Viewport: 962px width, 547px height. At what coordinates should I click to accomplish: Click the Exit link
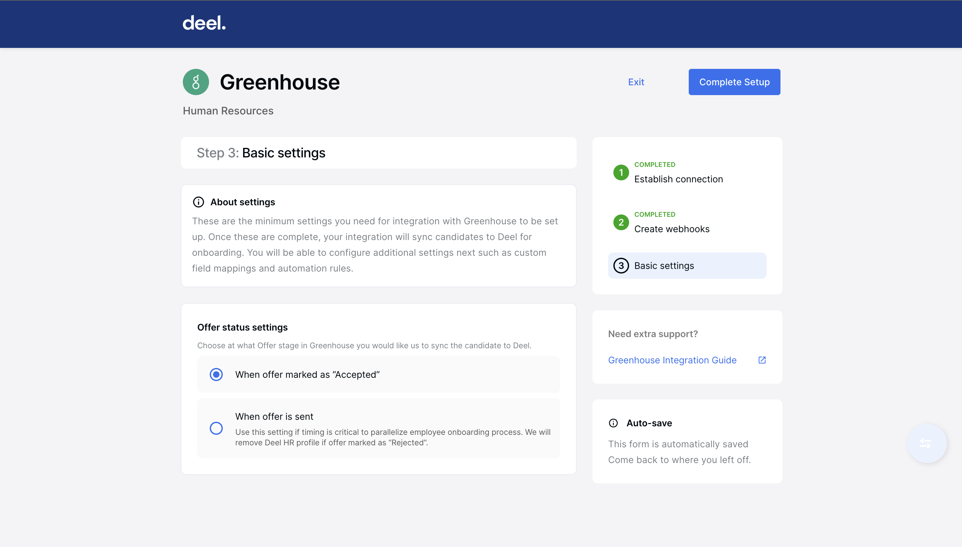pos(636,82)
